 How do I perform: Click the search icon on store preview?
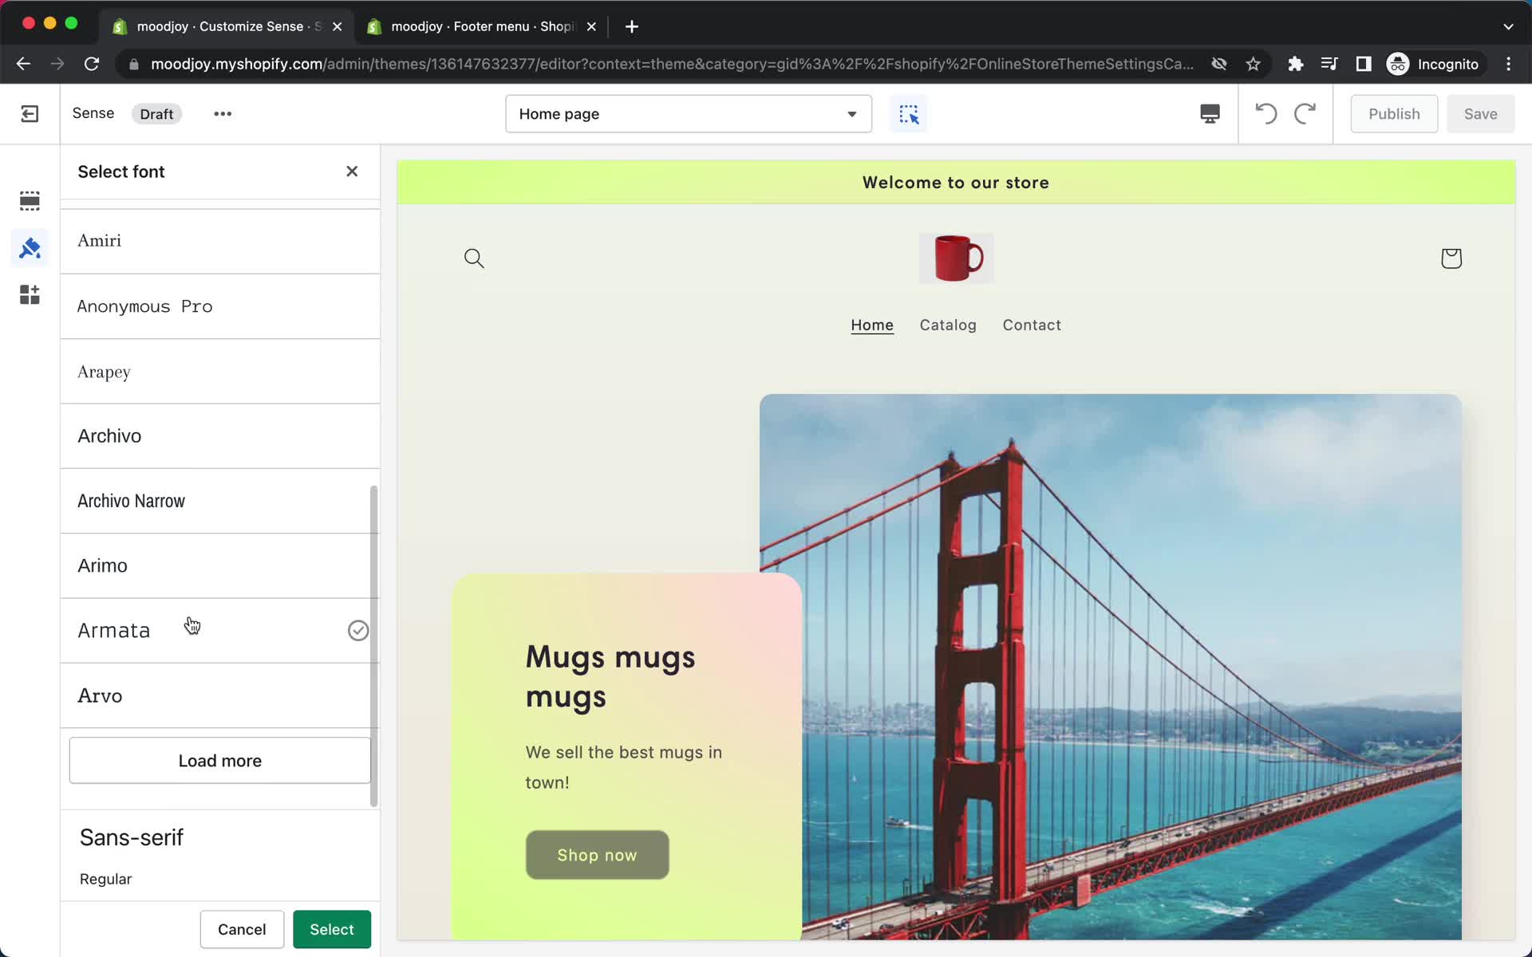pyautogui.click(x=473, y=257)
